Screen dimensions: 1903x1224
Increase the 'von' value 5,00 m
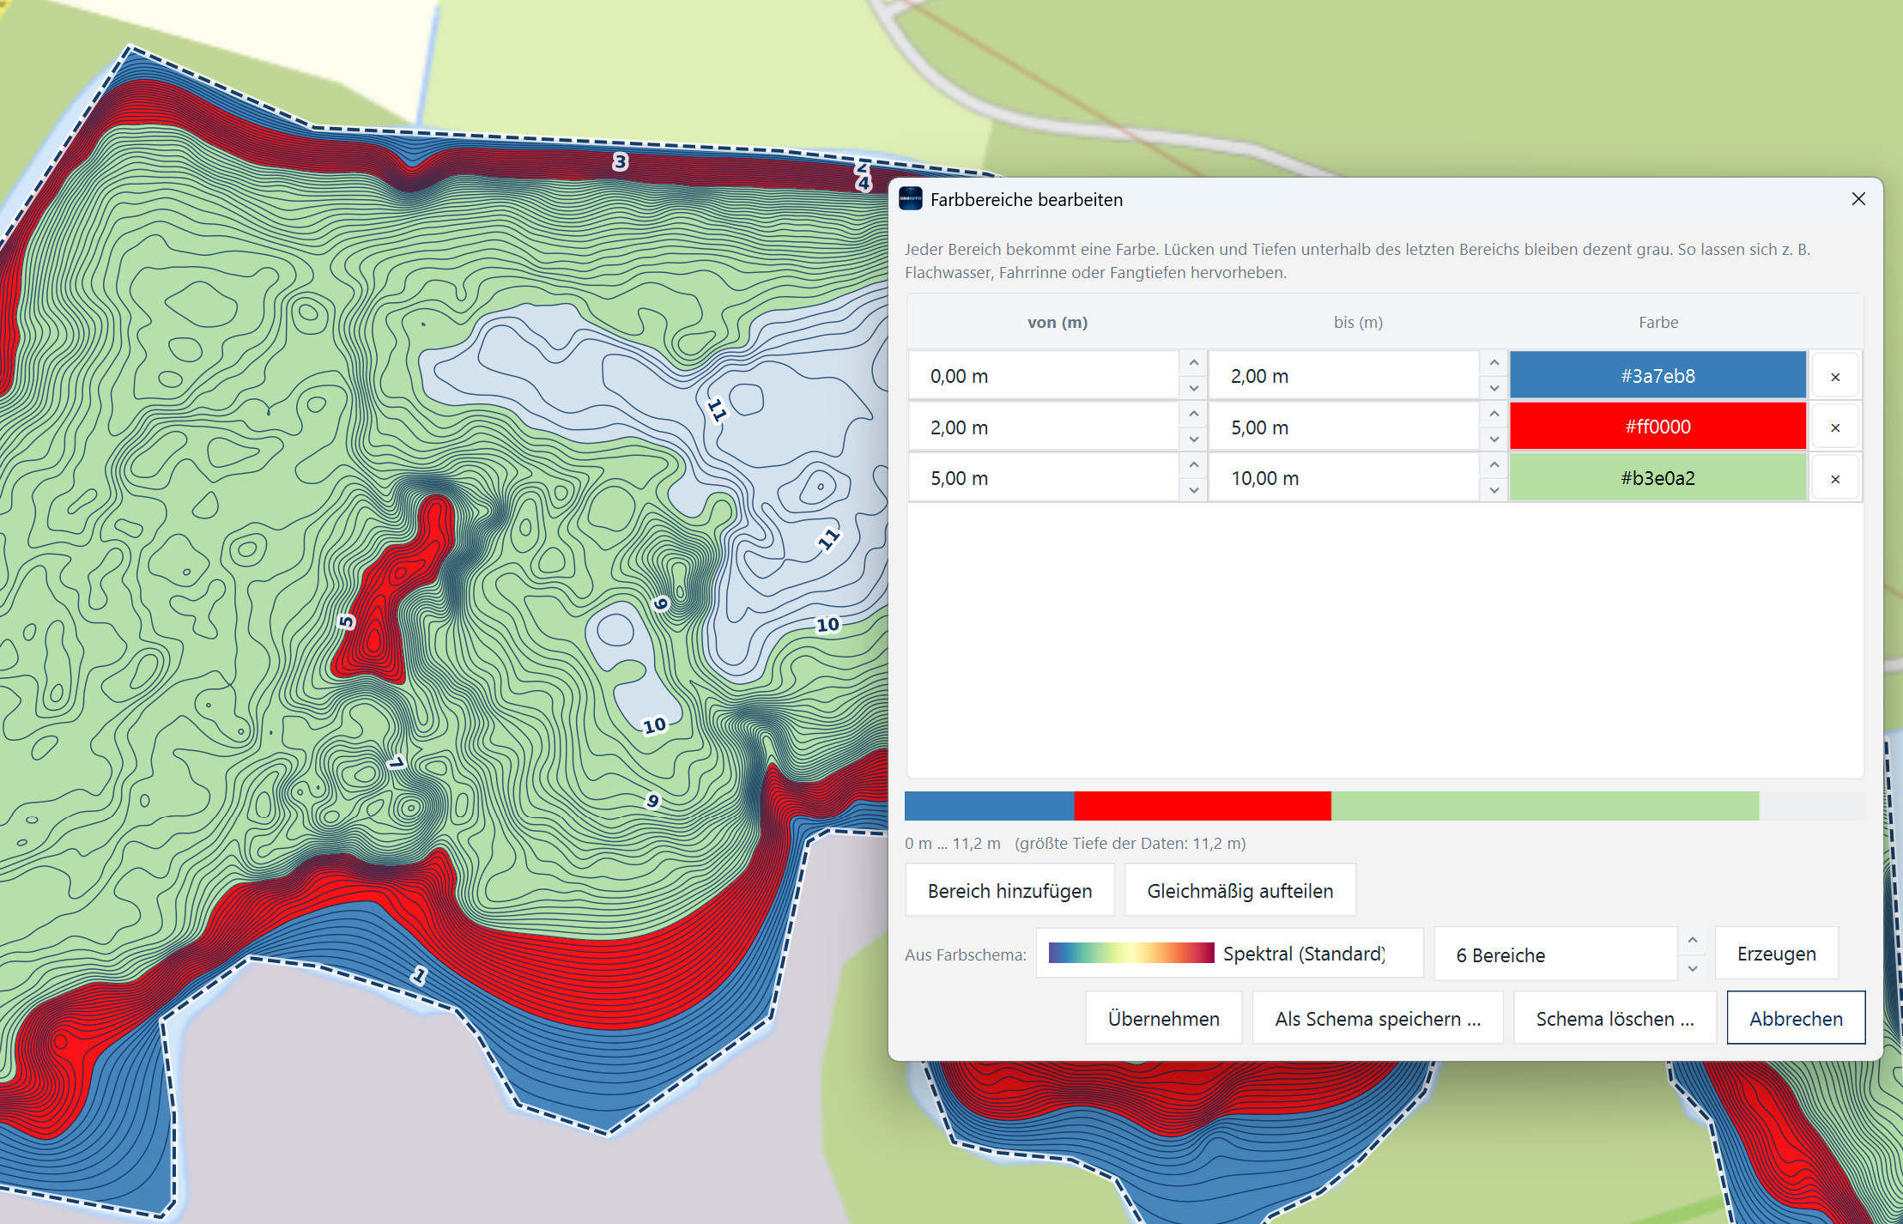coord(1193,465)
